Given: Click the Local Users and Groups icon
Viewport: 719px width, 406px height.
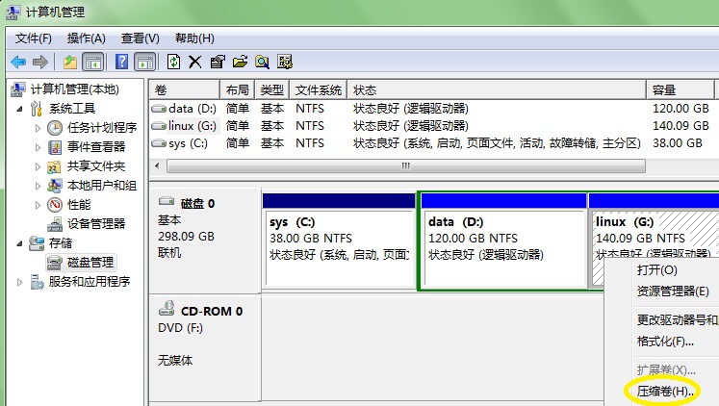Looking at the screenshot, I should (54, 186).
